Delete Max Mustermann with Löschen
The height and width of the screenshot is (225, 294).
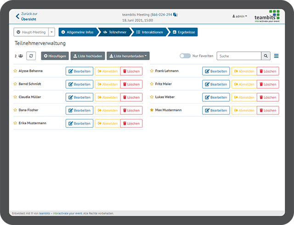(x=268, y=110)
